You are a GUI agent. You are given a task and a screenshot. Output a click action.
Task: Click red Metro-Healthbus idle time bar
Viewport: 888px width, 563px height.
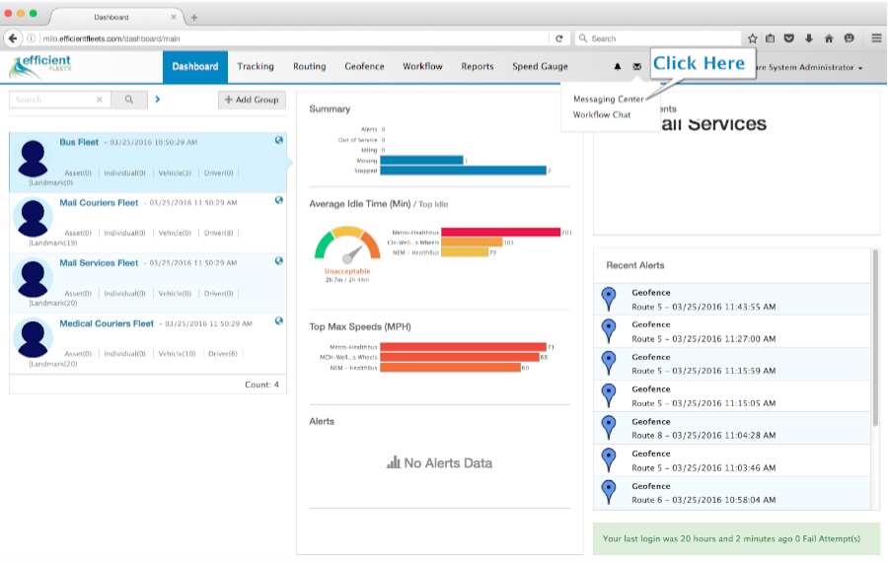click(500, 232)
